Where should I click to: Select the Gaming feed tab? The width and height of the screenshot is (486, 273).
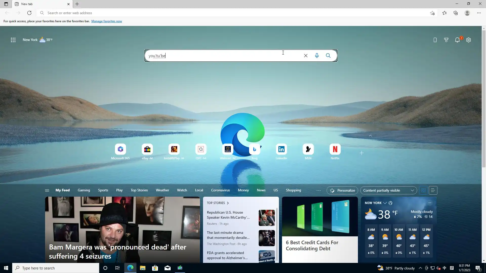[84, 190]
